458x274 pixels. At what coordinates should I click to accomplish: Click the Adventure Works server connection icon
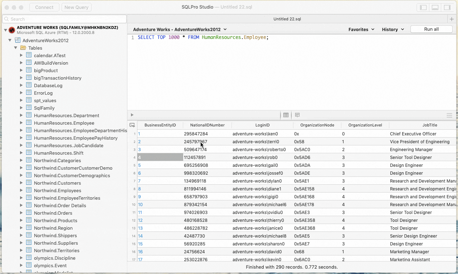[x=12, y=30]
